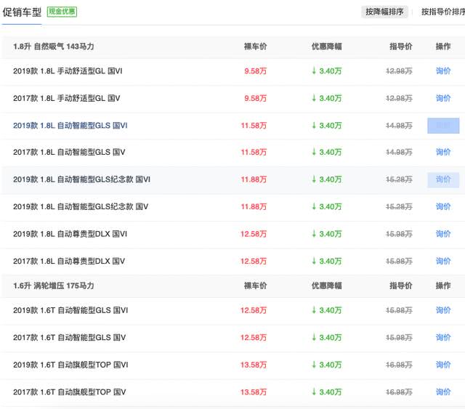The image size is (465, 409).
Task: Click 询价 for 2019款 1.8L 手动舒适型GL 国VI
Action: point(443,71)
